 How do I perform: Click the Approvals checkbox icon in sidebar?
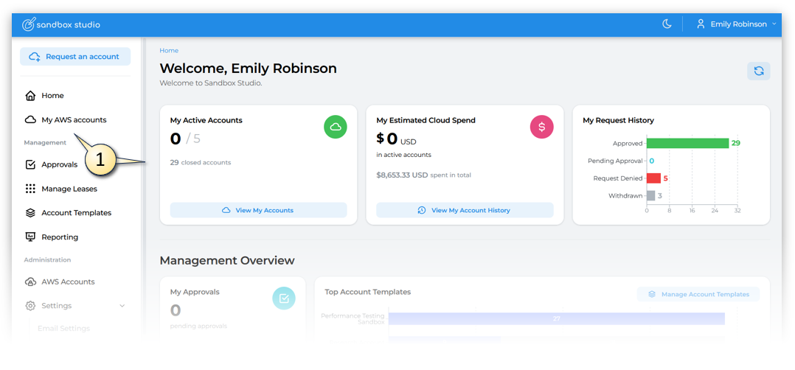[30, 165]
